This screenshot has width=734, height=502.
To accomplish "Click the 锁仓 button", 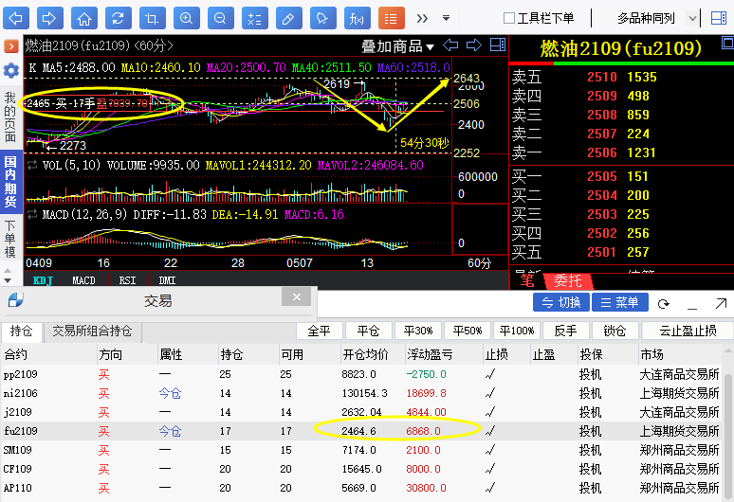I will click(615, 331).
